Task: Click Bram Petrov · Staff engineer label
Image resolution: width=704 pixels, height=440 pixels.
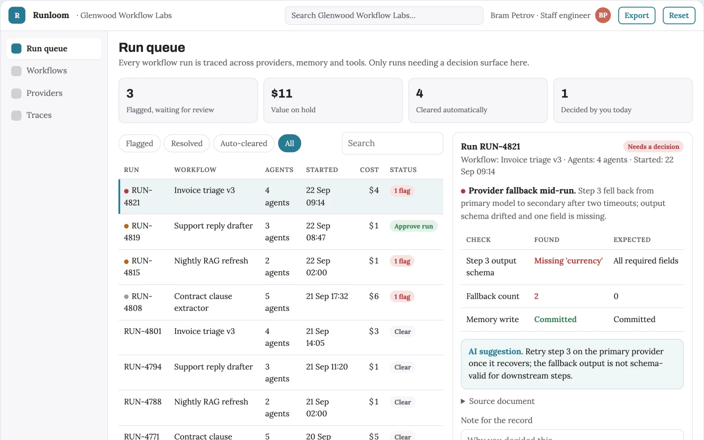Action: click(x=540, y=15)
